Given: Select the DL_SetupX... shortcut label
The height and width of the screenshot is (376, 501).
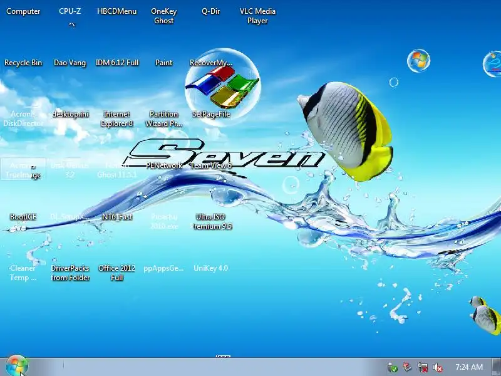Looking at the screenshot, I should 70,217.
